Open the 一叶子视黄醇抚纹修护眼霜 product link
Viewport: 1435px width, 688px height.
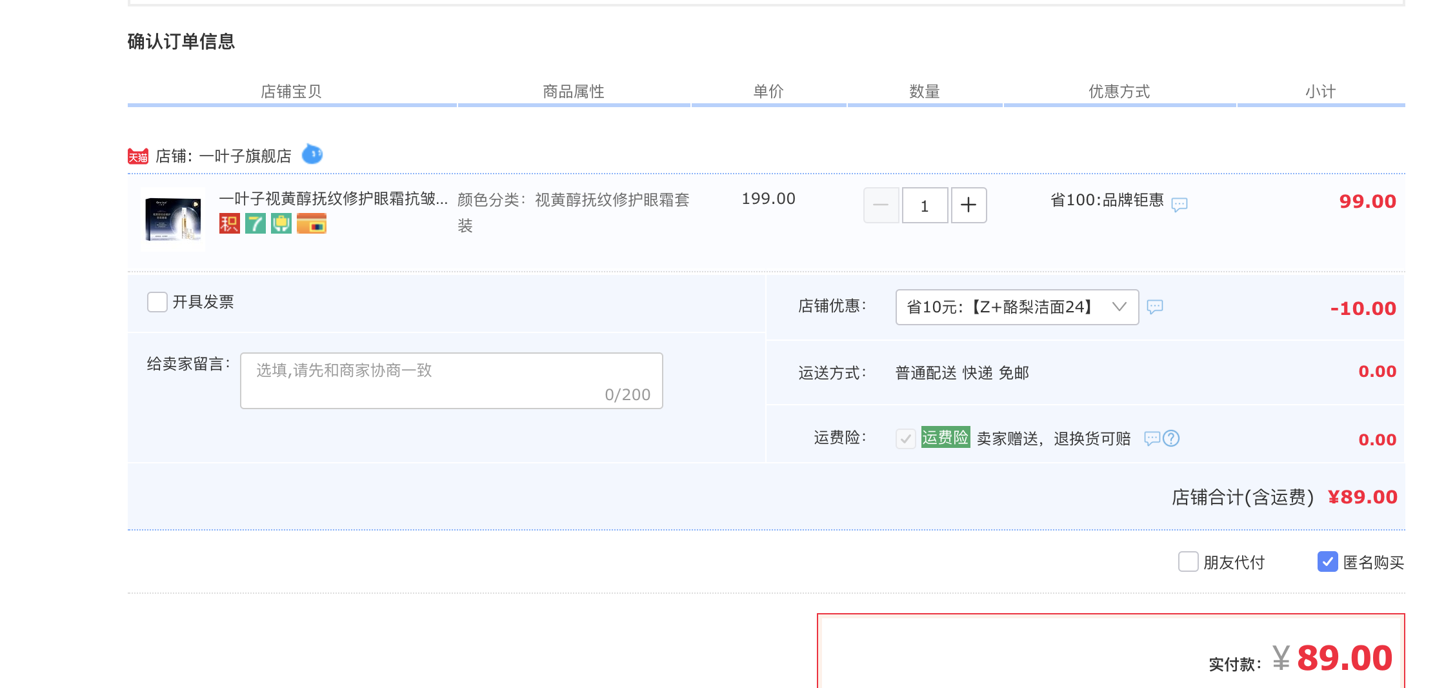334,199
